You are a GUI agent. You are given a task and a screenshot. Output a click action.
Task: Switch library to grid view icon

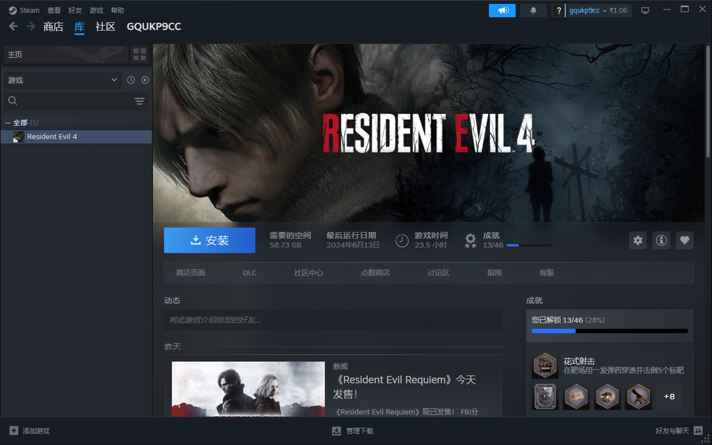139,55
